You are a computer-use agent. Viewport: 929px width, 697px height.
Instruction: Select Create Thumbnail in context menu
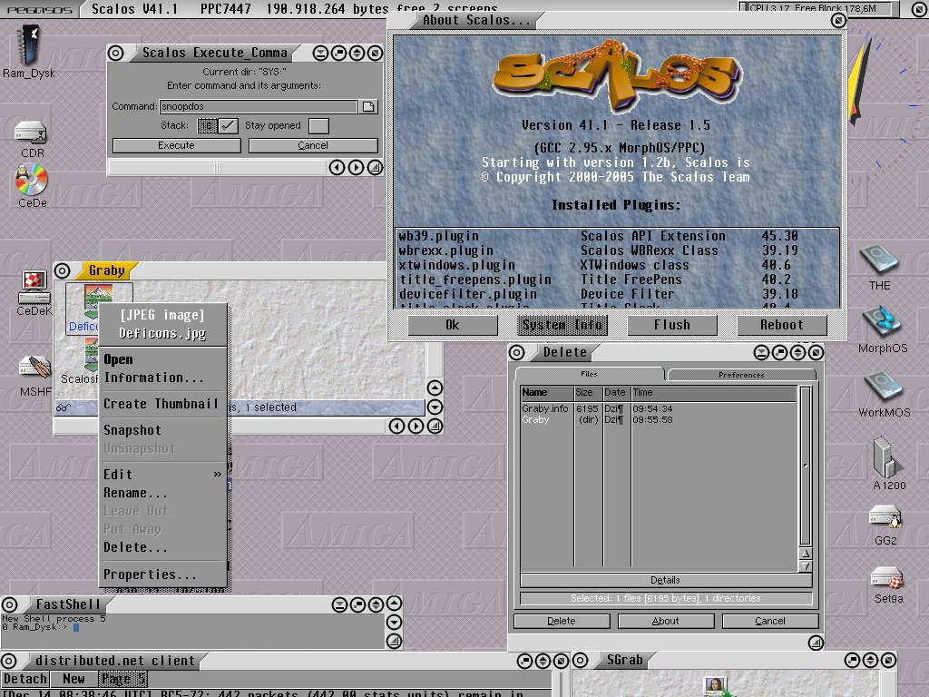coord(161,404)
